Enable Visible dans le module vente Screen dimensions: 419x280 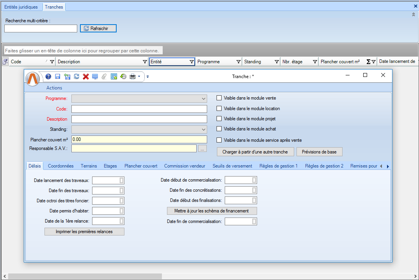[x=219, y=98]
